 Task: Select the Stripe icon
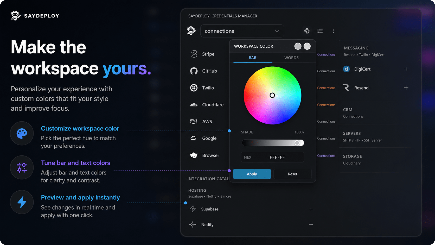click(x=194, y=54)
